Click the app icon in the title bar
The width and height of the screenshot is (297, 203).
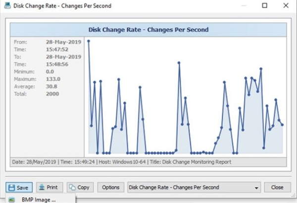click(x=7, y=6)
